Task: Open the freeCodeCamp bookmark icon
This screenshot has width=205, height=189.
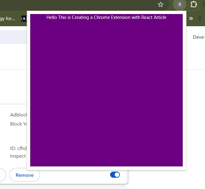Action: point(24,19)
